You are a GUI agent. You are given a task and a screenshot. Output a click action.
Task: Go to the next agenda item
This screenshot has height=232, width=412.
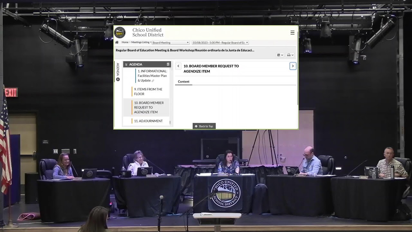pyautogui.click(x=293, y=66)
